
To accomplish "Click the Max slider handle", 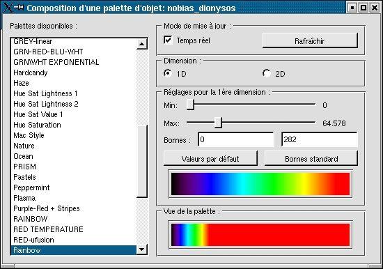I will point(219,122).
